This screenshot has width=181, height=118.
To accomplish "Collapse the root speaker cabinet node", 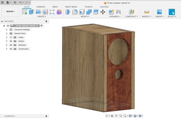I will (x=4, y=26).
